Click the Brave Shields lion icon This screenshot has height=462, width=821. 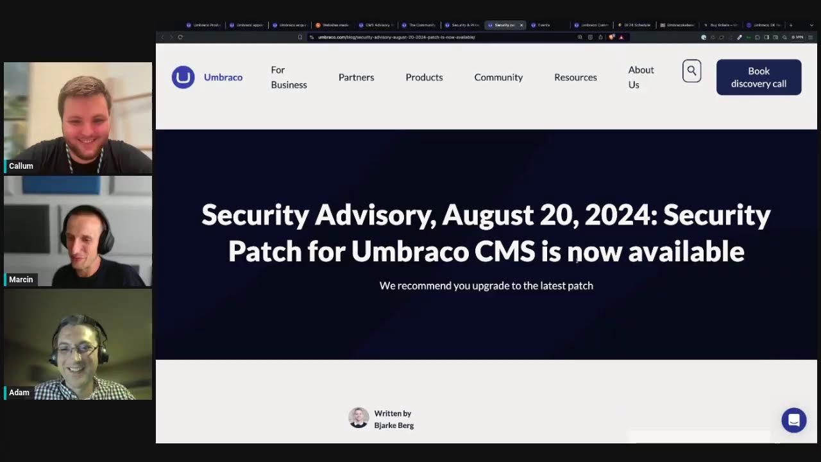click(612, 37)
